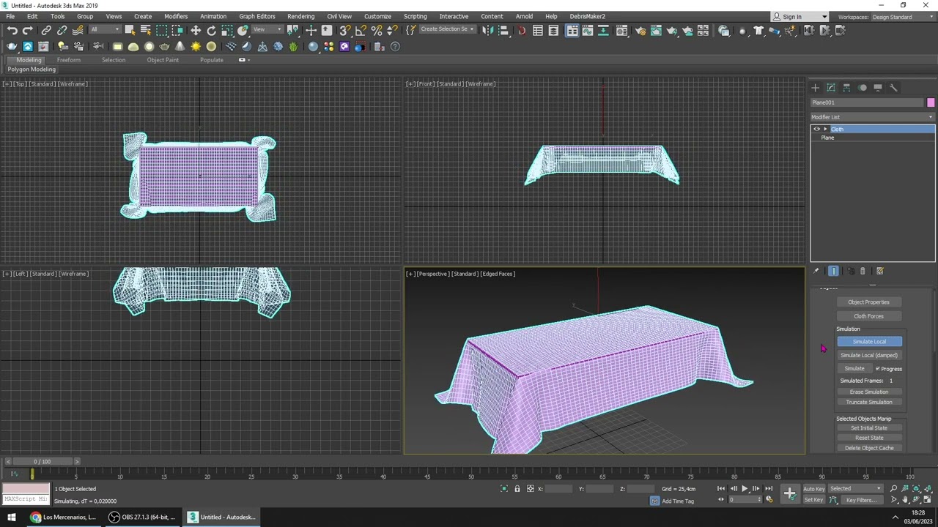Open the Modifiers menu
The height and width of the screenshot is (527, 938).
tap(176, 16)
